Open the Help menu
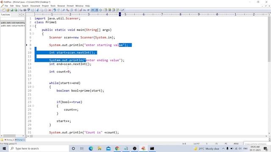Image resolution: width=271 pixels, height=152 pixels. click(x=88, y=6)
